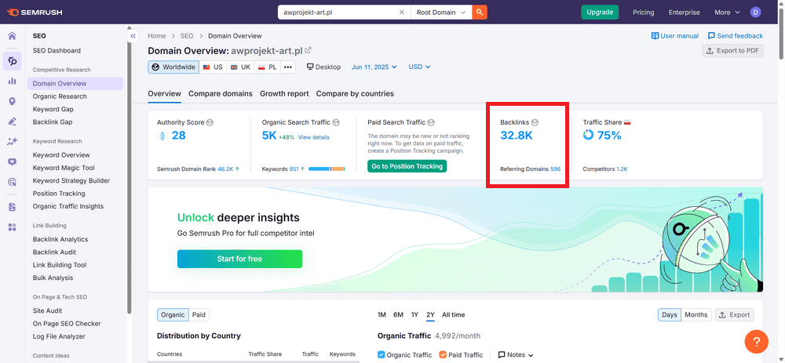Viewport: 785px width, 363px height.
Task: Collapse the sidebar with double-chevron button
Action: [x=133, y=36]
